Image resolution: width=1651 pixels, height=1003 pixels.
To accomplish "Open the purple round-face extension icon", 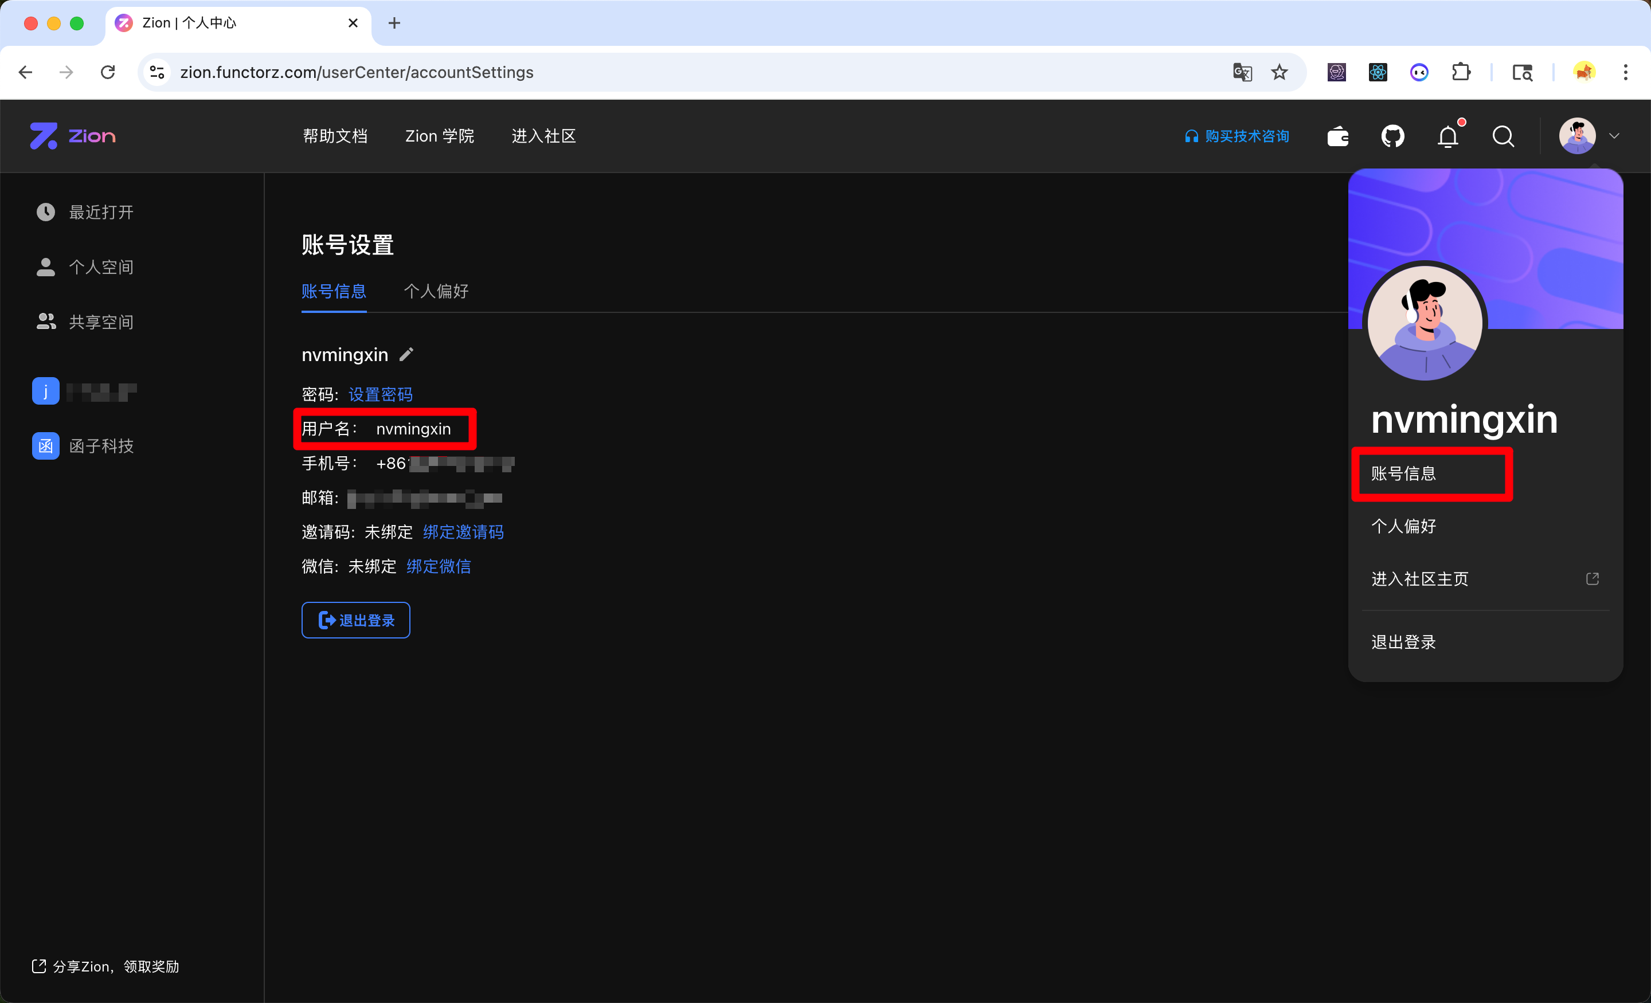I will pyautogui.click(x=1420, y=72).
